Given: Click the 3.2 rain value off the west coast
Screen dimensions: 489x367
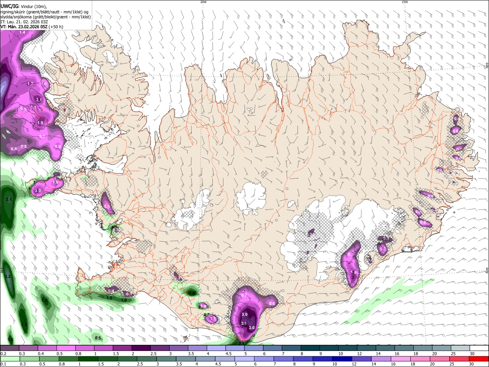Looking at the screenshot, I should click(x=8, y=276).
